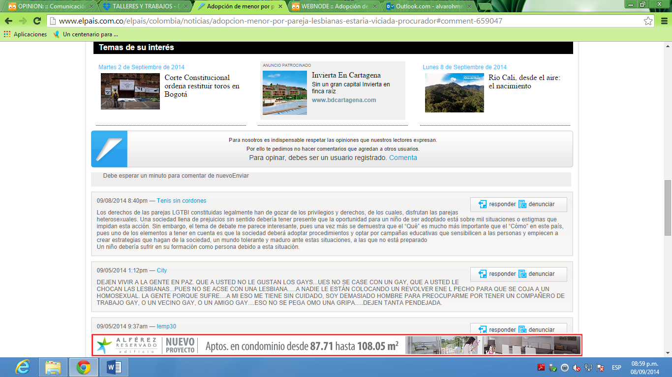The image size is (672, 377).
Task: Click the volume icon in system tray
Action: (576, 368)
